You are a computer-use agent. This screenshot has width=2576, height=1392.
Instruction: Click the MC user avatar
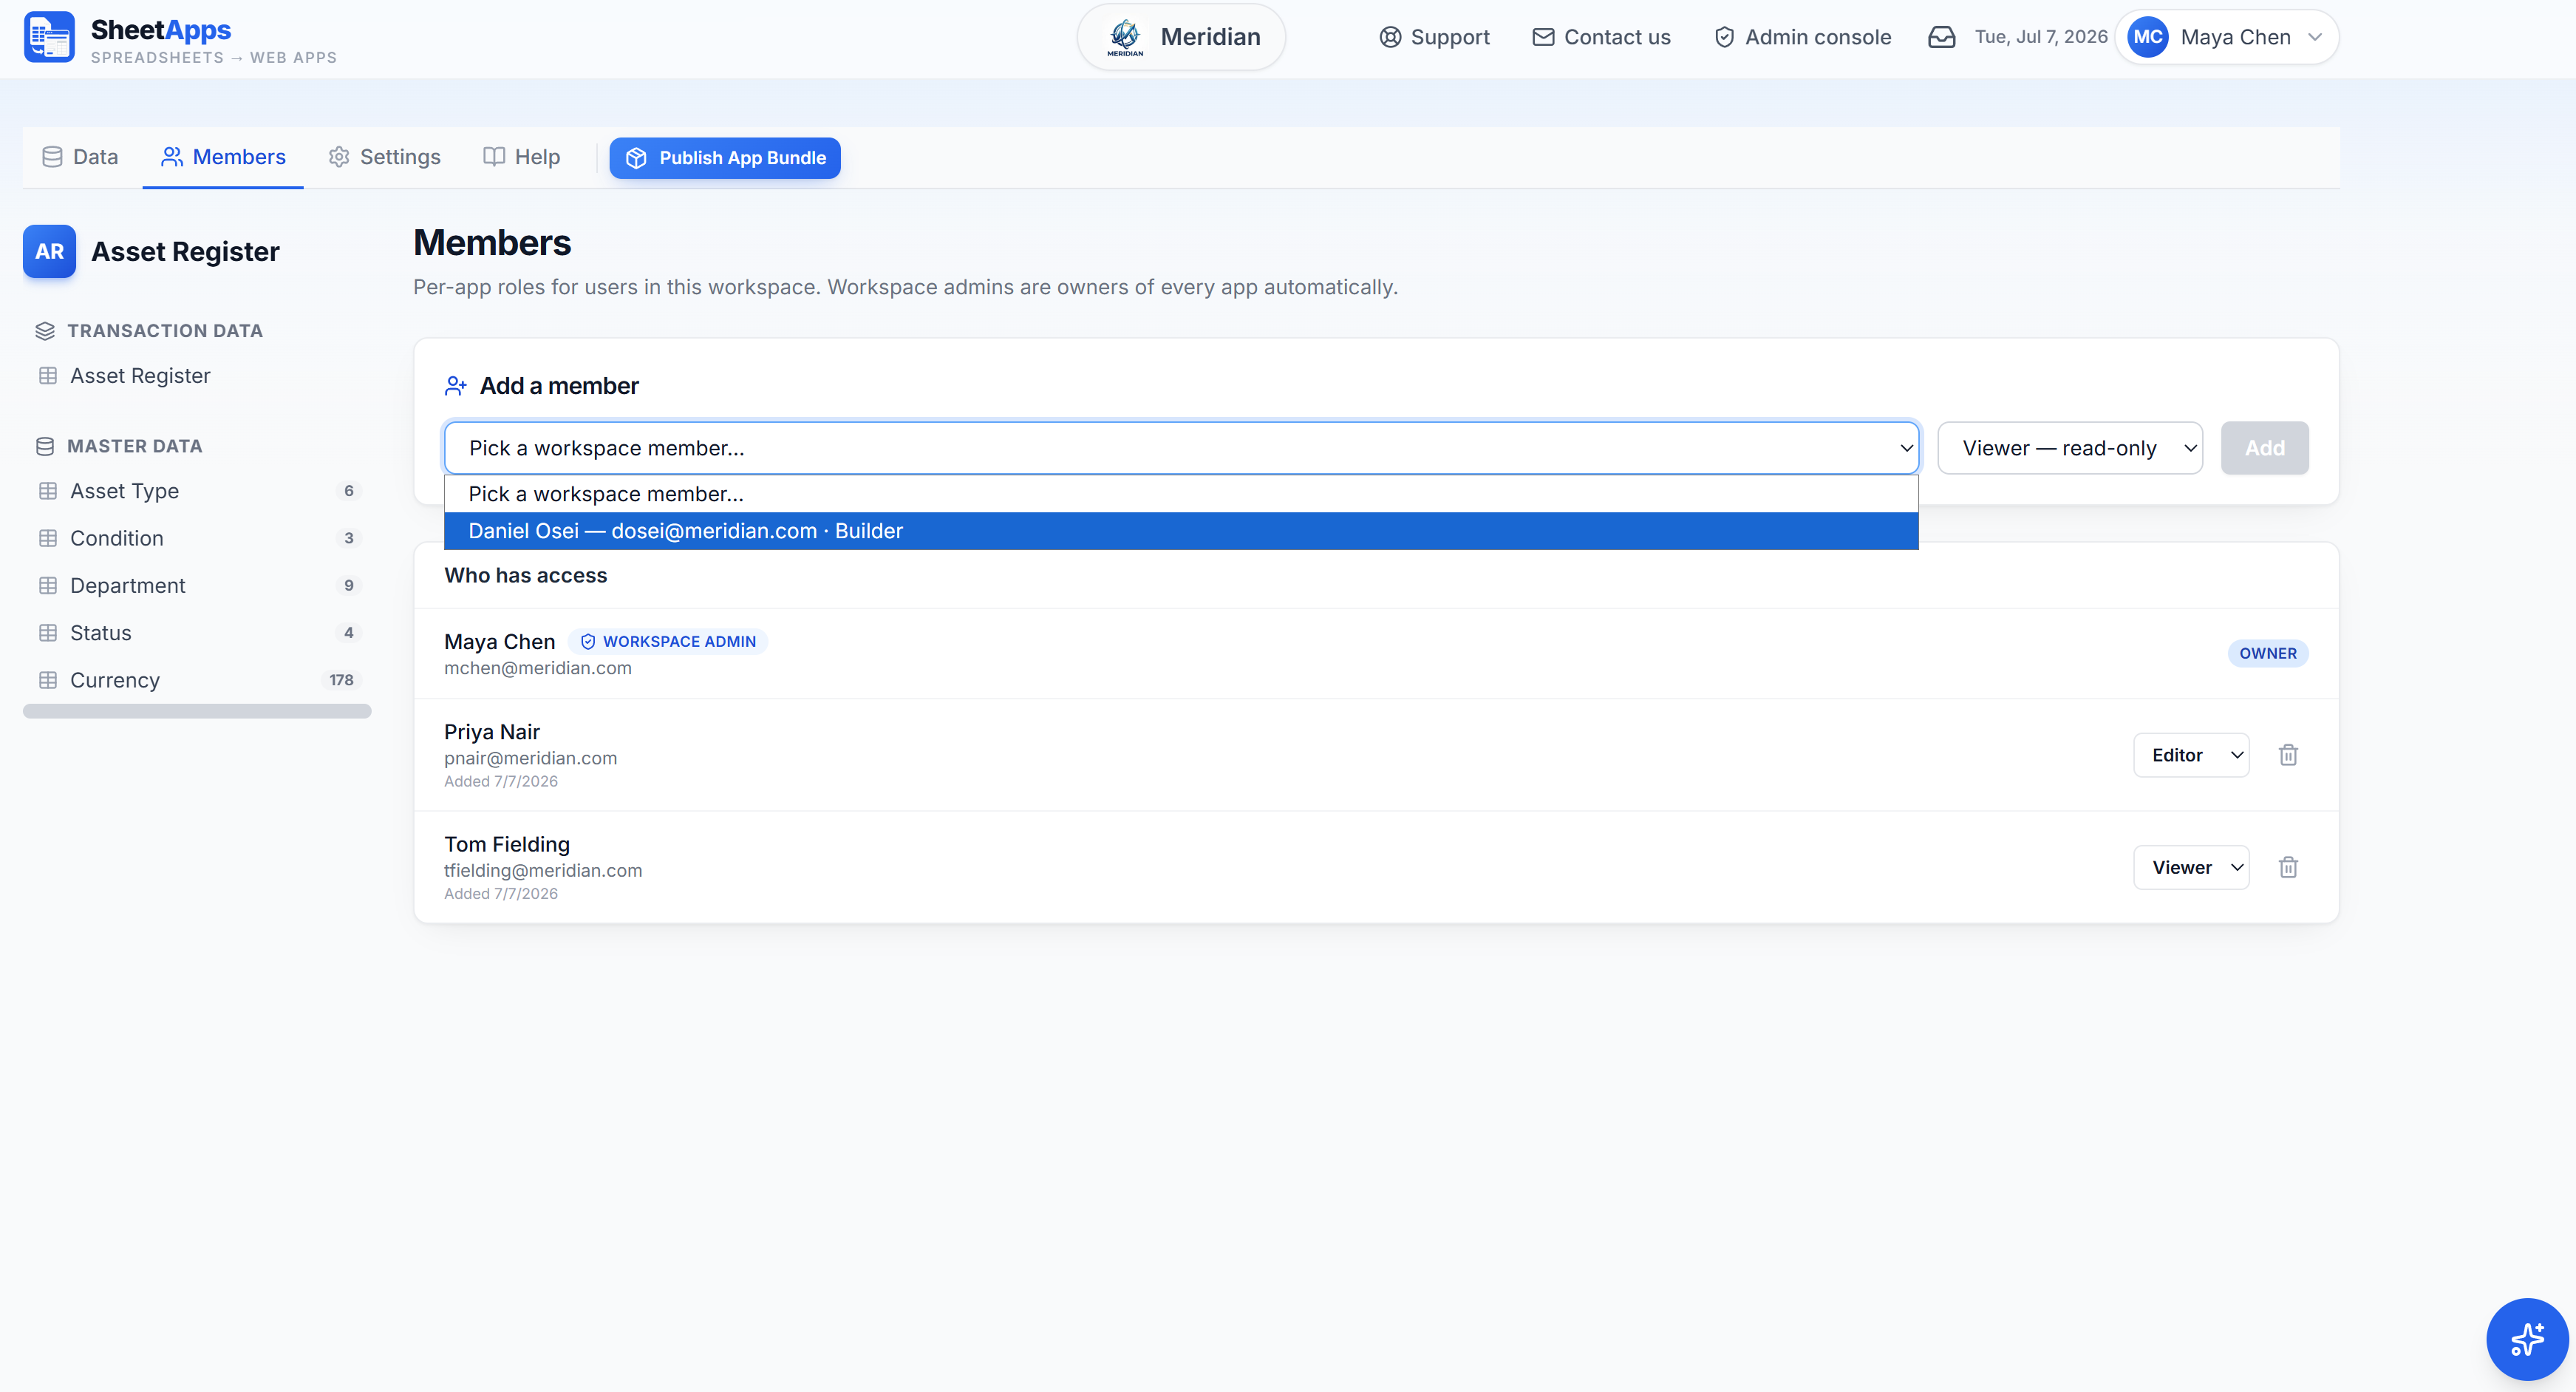pyautogui.click(x=2148, y=37)
